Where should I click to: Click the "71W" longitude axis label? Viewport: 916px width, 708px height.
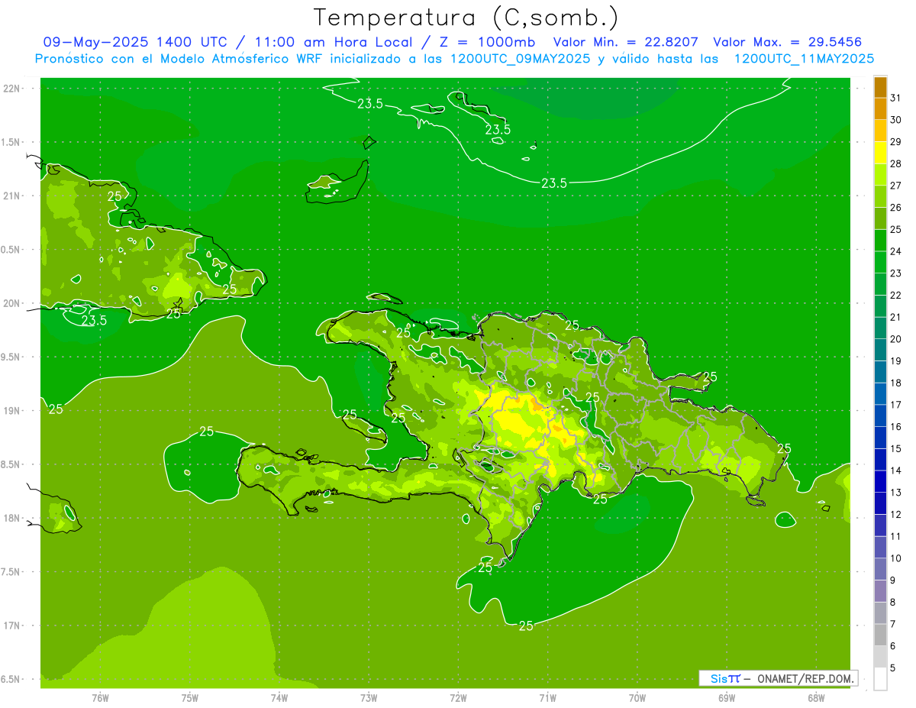click(x=547, y=697)
